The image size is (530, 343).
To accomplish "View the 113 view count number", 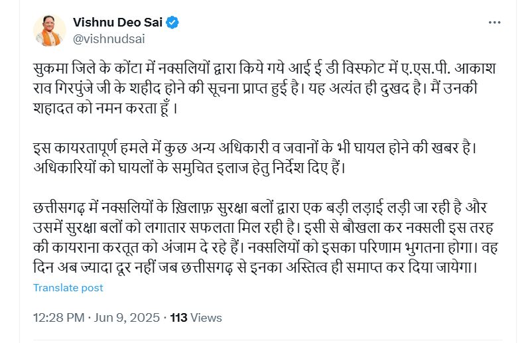I will 178,318.
